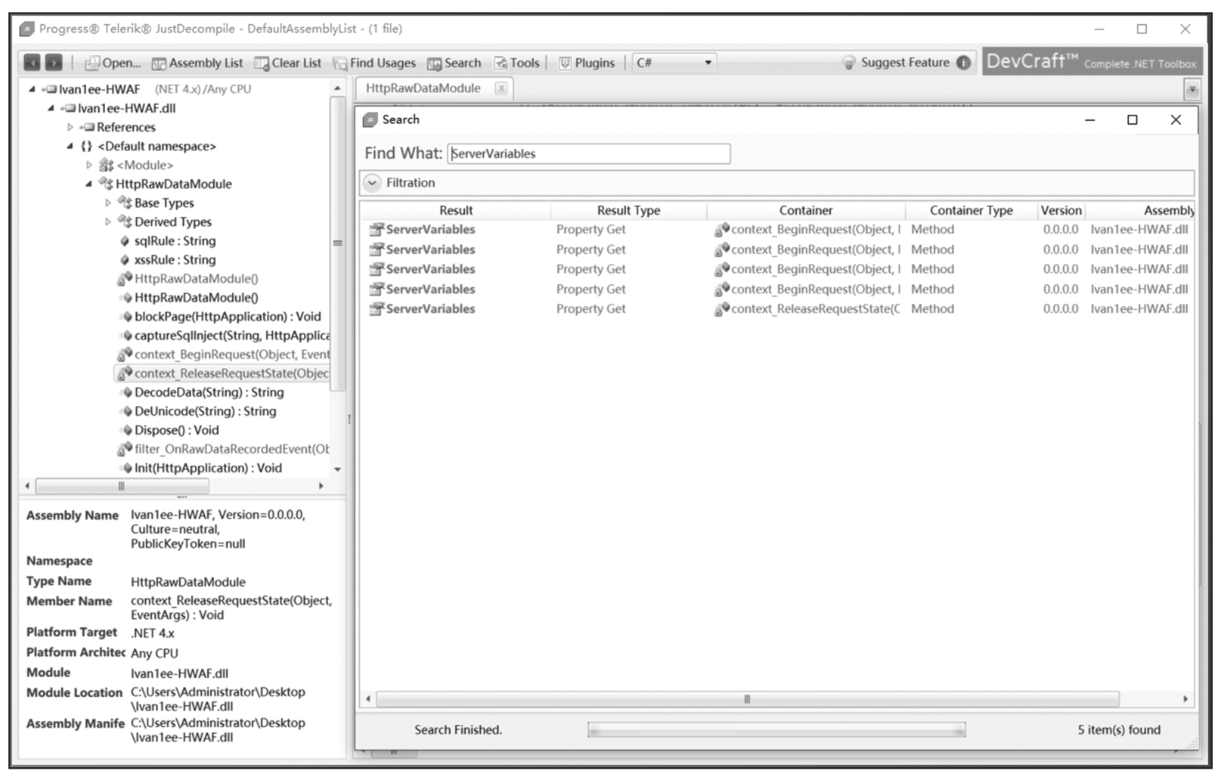The image size is (1221, 777).
Task: Click tree vertical scrollbar up arrow
Action: pyautogui.click(x=337, y=88)
